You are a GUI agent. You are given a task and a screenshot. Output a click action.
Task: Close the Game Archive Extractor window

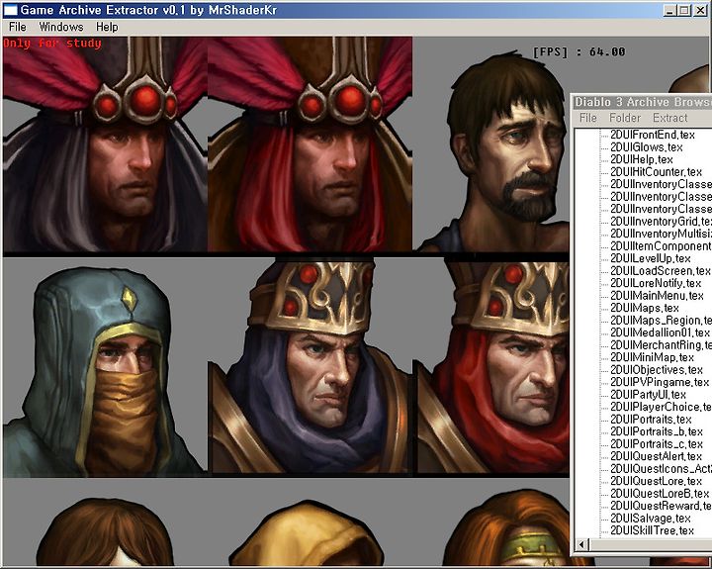pos(700,10)
